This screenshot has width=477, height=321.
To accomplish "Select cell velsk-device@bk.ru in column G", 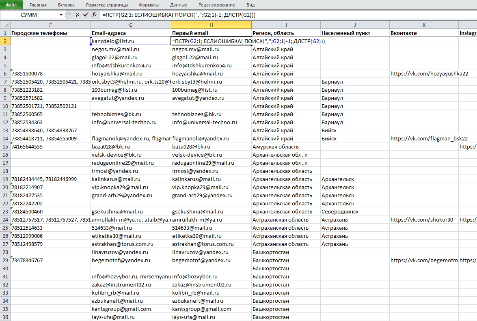I will click(x=131, y=155).
